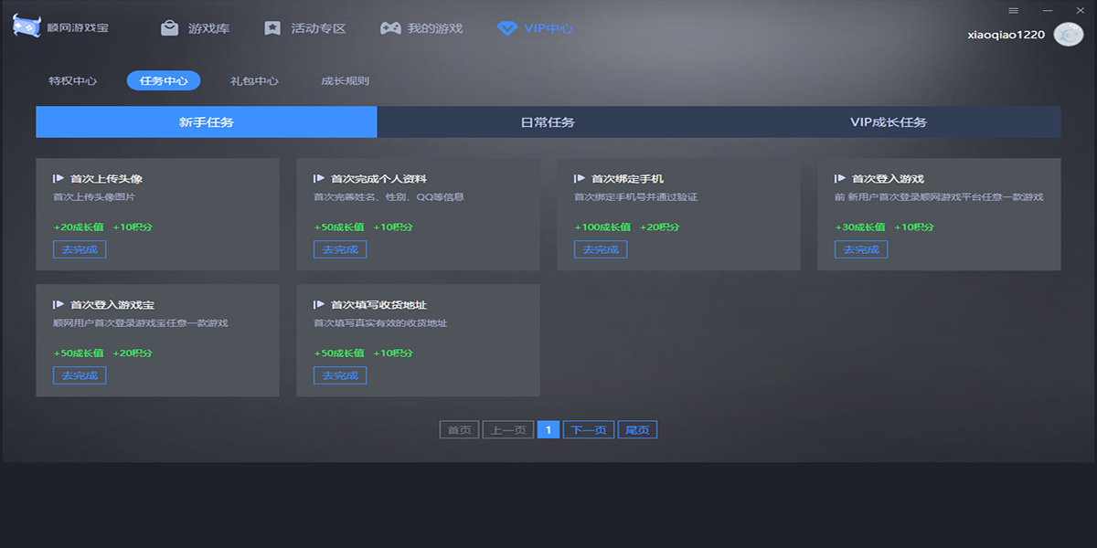Switch to the 日常任务 tab

[548, 122]
